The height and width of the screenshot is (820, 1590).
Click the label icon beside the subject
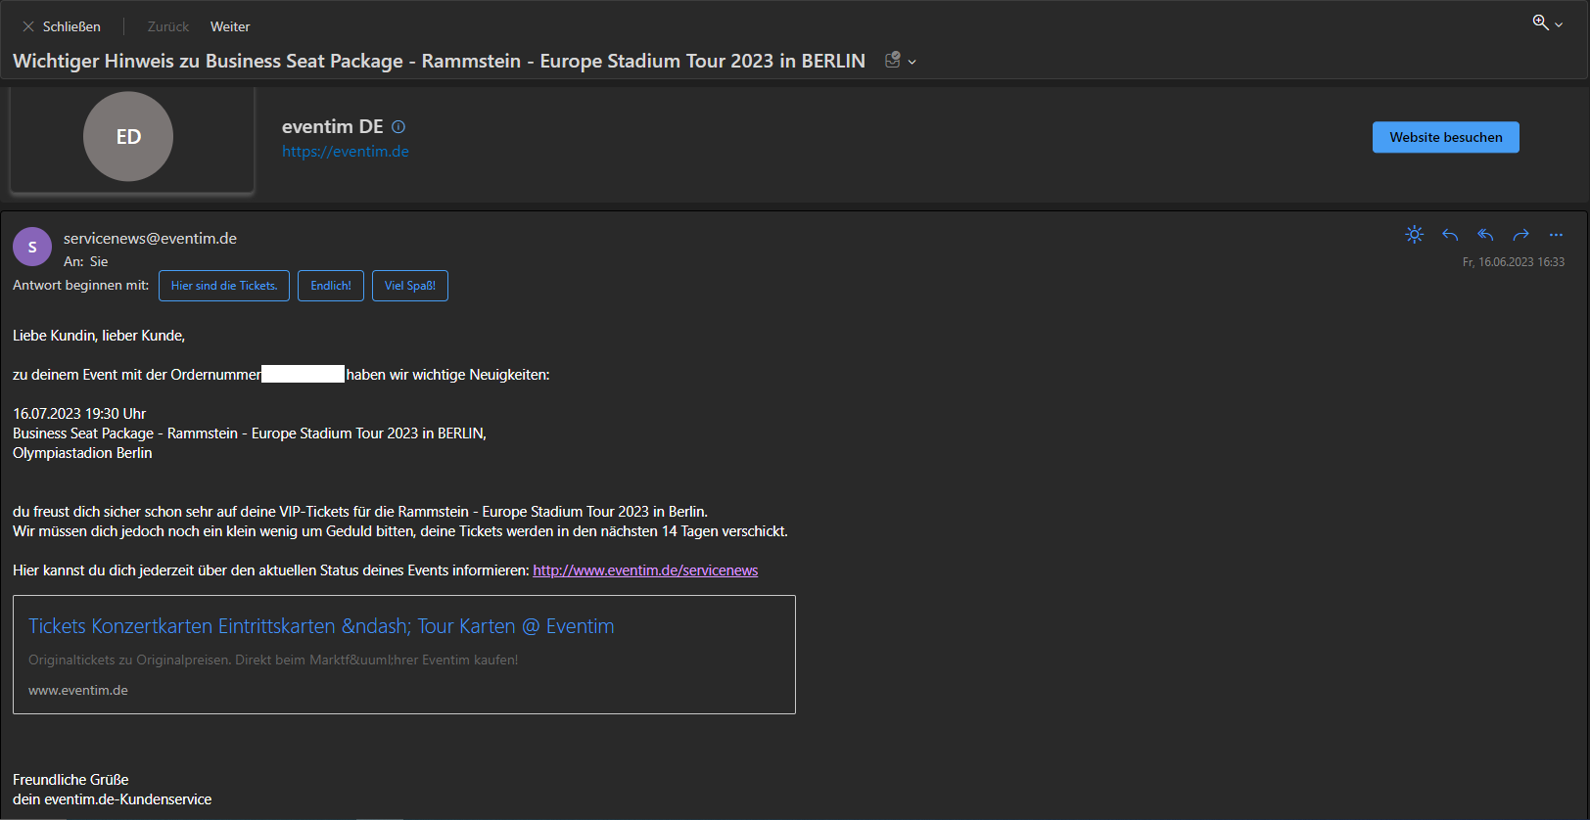(892, 61)
